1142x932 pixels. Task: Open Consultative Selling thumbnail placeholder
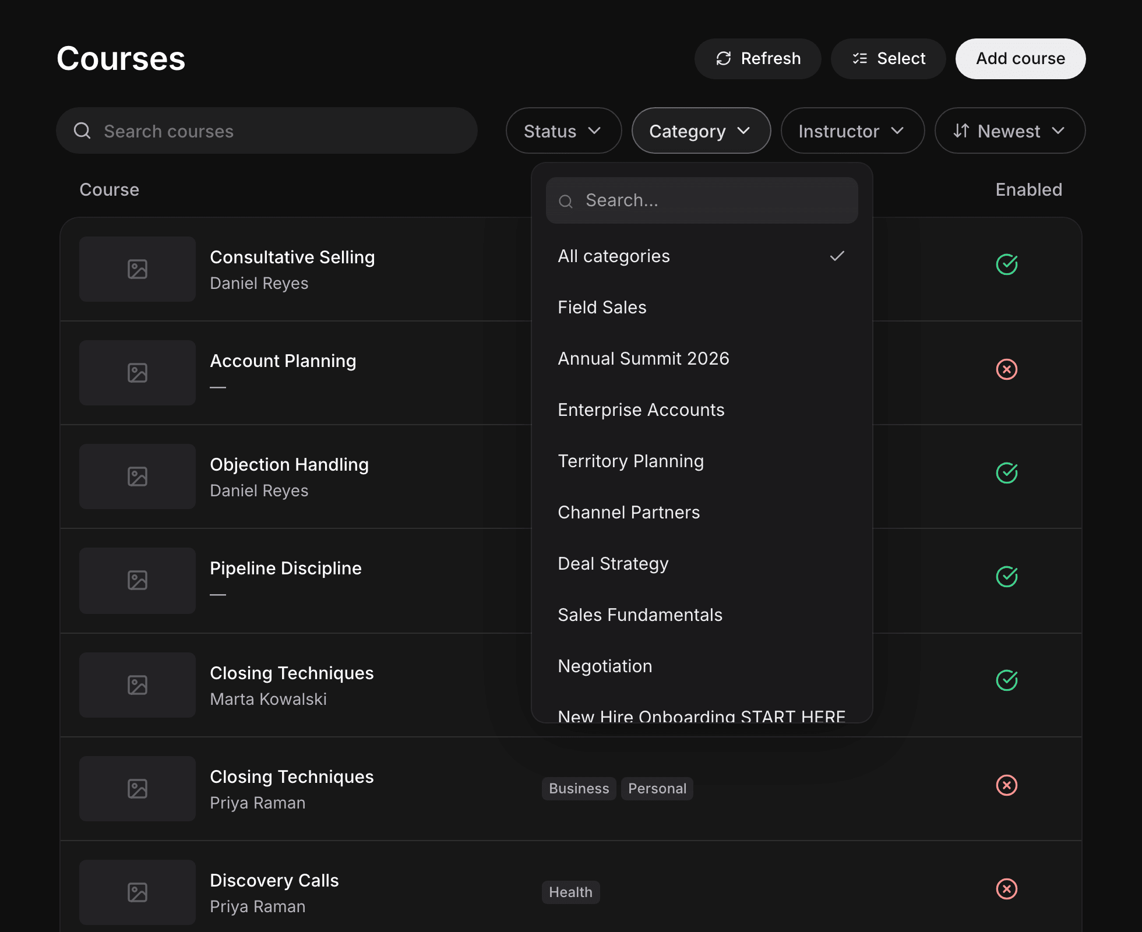(x=138, y=269)
